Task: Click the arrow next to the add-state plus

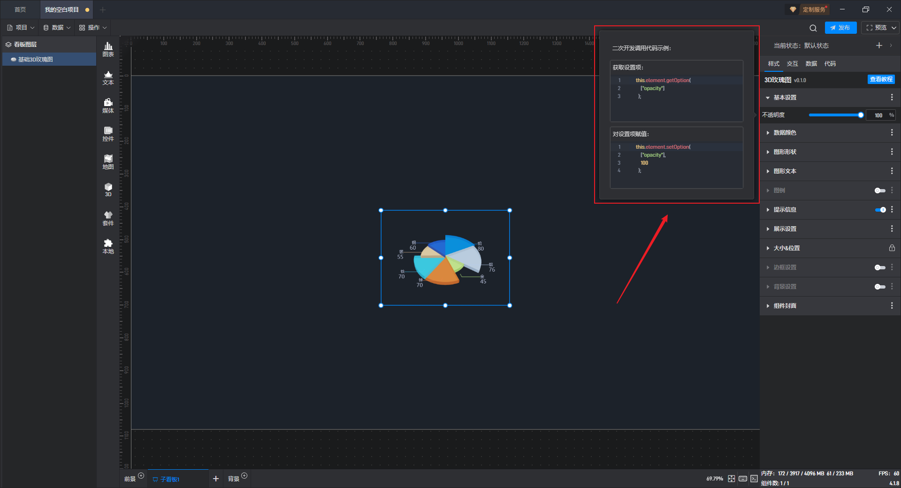Action: [x=891, y=46]
